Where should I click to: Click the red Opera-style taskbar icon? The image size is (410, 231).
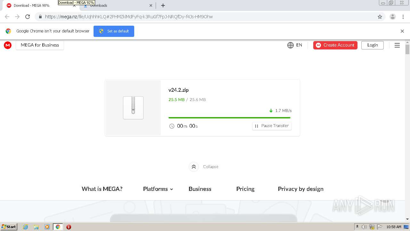tap(69, 227)
